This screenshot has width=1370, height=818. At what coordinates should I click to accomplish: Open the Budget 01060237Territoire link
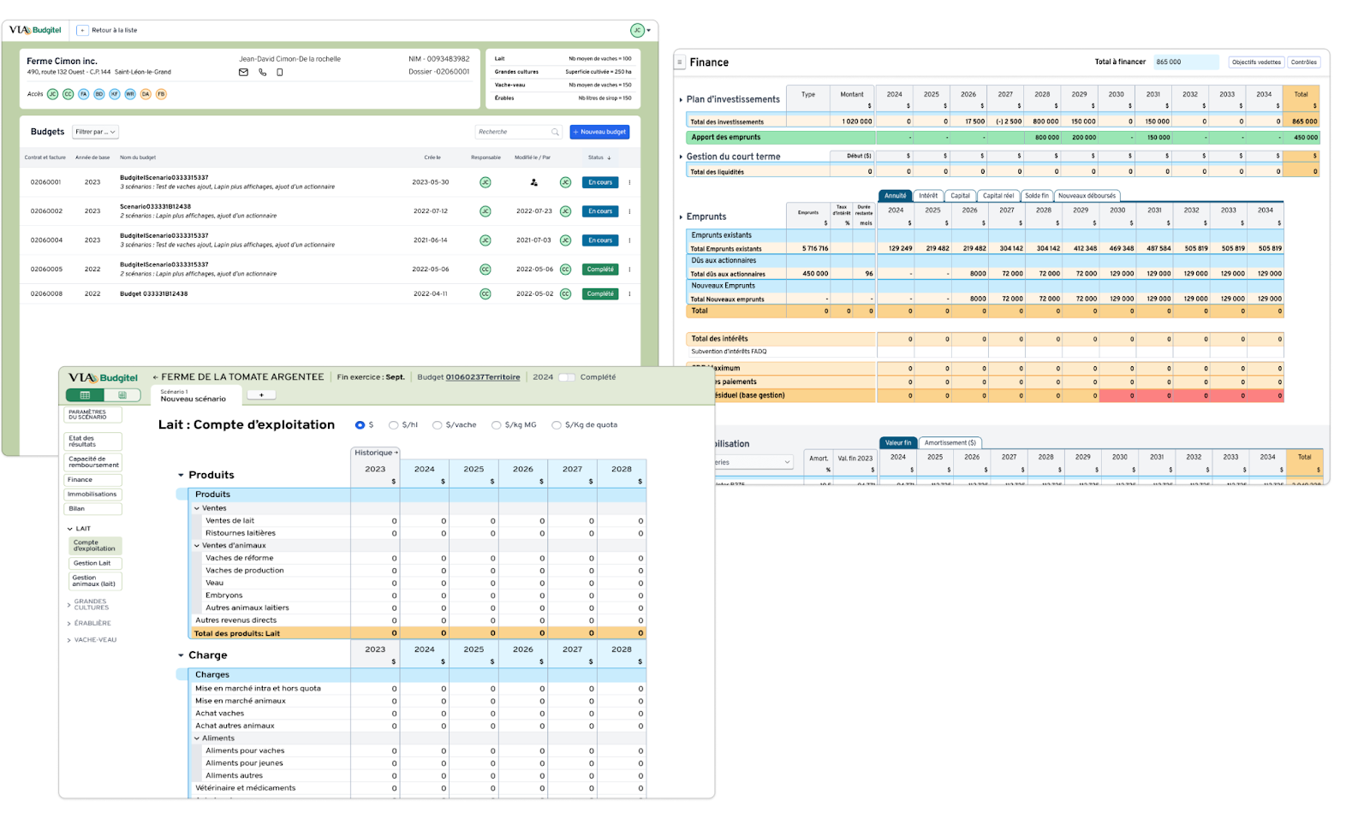482,377
